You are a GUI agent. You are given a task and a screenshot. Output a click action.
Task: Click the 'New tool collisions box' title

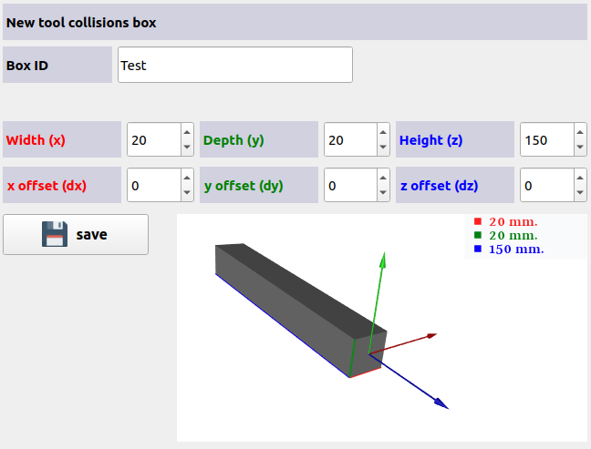81,23
